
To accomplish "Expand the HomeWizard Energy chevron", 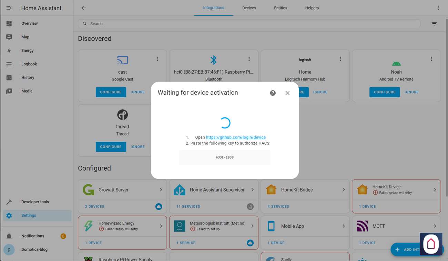I will [161, 226].
